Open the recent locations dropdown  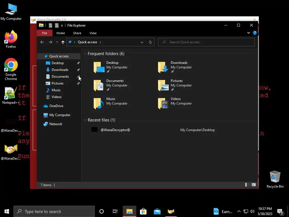57,42
